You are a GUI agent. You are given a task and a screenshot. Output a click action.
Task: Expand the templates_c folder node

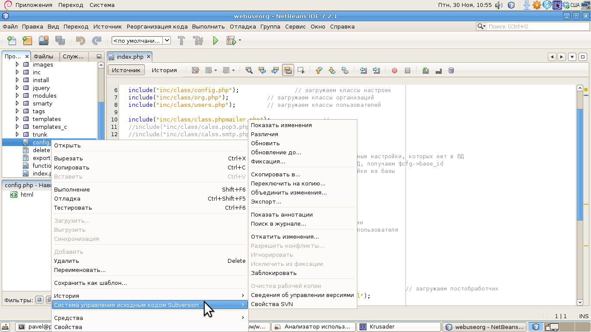coord(17,127)
